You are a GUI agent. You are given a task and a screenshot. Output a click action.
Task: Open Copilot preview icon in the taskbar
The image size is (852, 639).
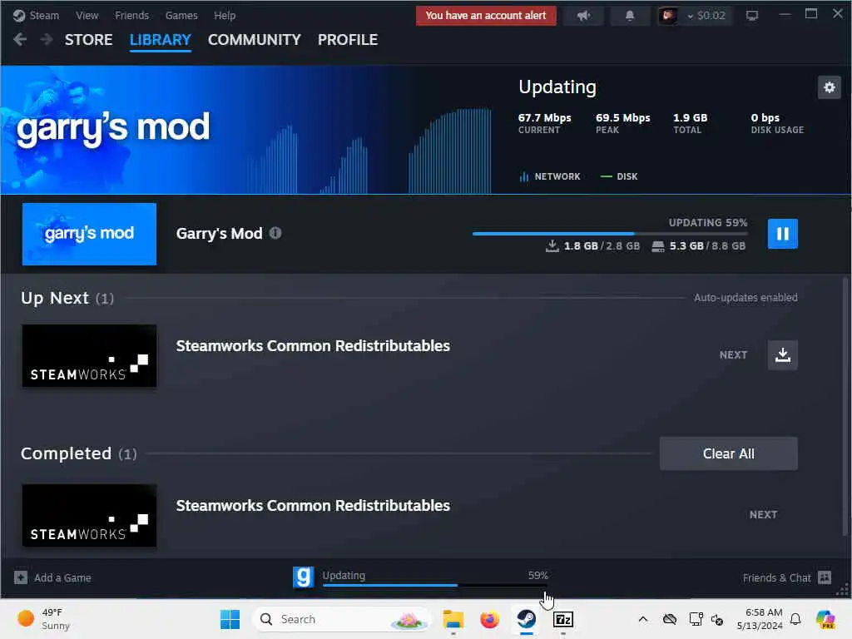point(825,619)
